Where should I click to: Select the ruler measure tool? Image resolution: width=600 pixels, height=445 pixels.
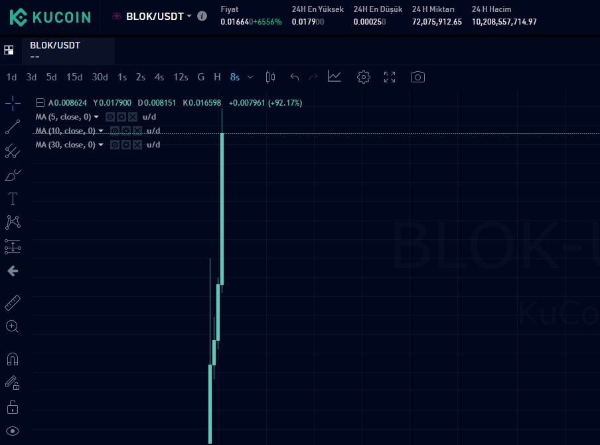point(13,303)
